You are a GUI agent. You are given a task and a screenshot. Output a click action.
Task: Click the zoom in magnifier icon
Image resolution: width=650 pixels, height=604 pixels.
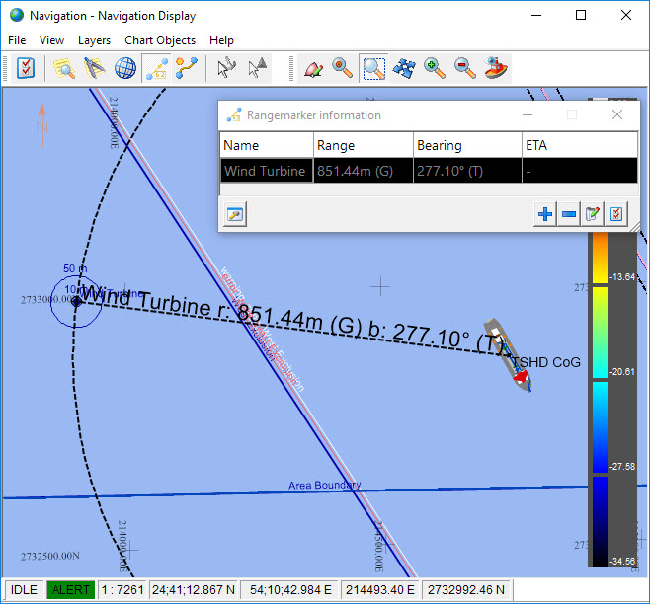(434, 68)
